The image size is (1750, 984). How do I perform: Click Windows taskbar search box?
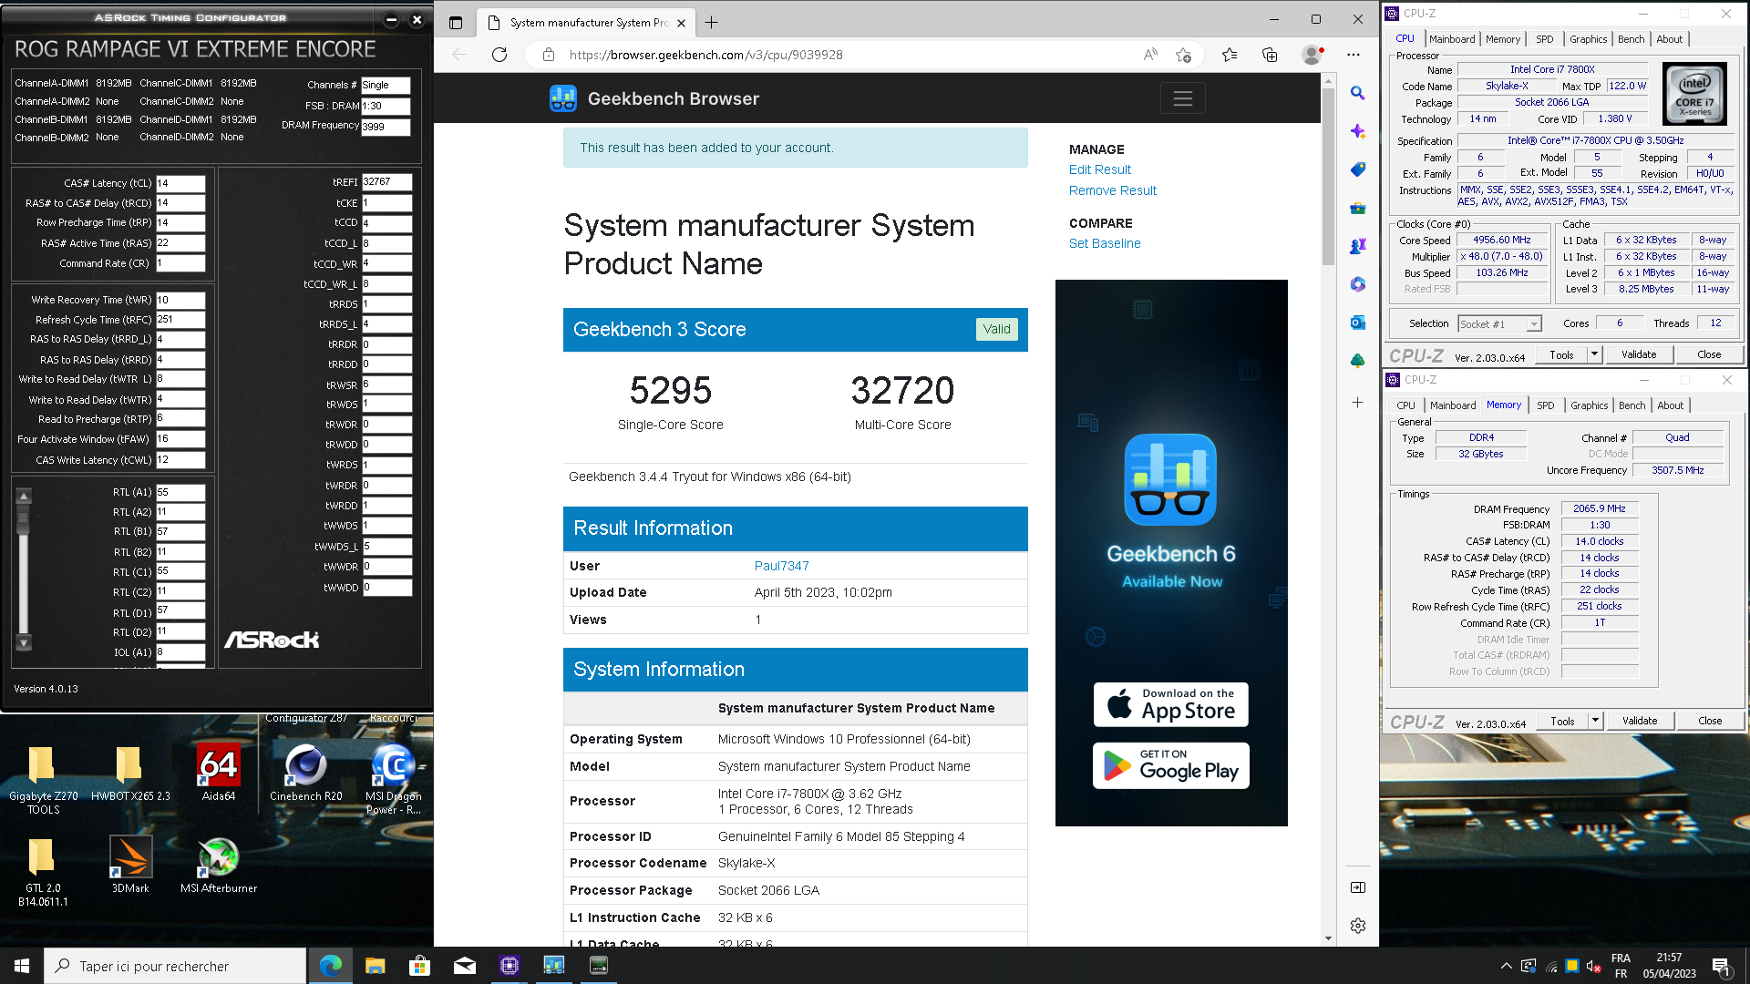(175, 966)
